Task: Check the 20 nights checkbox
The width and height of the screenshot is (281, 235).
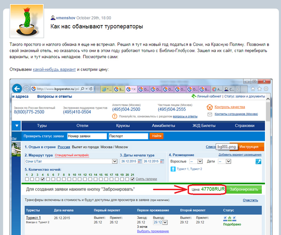Action: click(127, 179)
